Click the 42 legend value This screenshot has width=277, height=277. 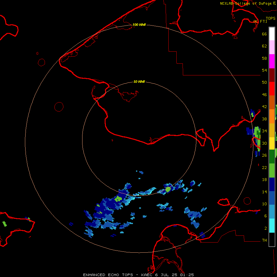coord(264,107)
